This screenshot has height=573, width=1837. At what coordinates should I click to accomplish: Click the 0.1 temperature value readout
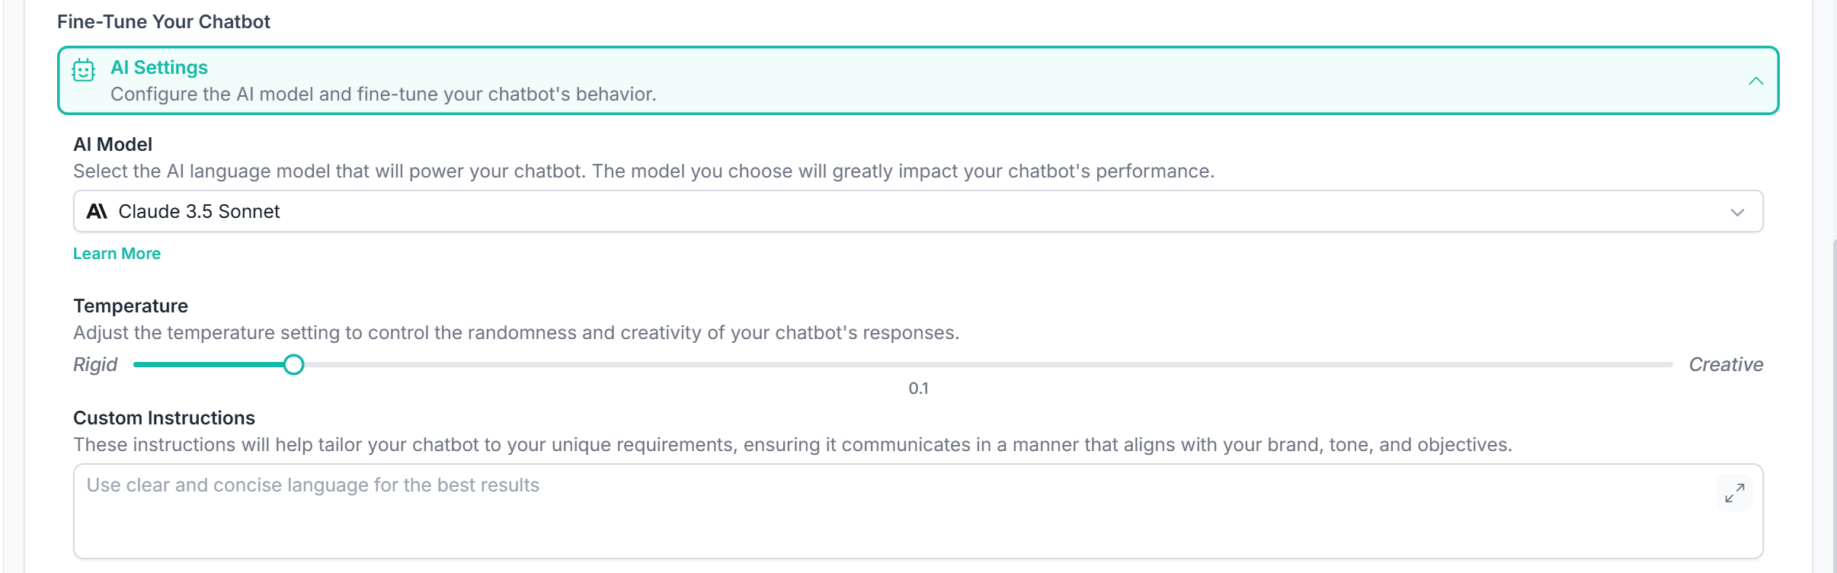pyautogui.click(x=918, y=389)
